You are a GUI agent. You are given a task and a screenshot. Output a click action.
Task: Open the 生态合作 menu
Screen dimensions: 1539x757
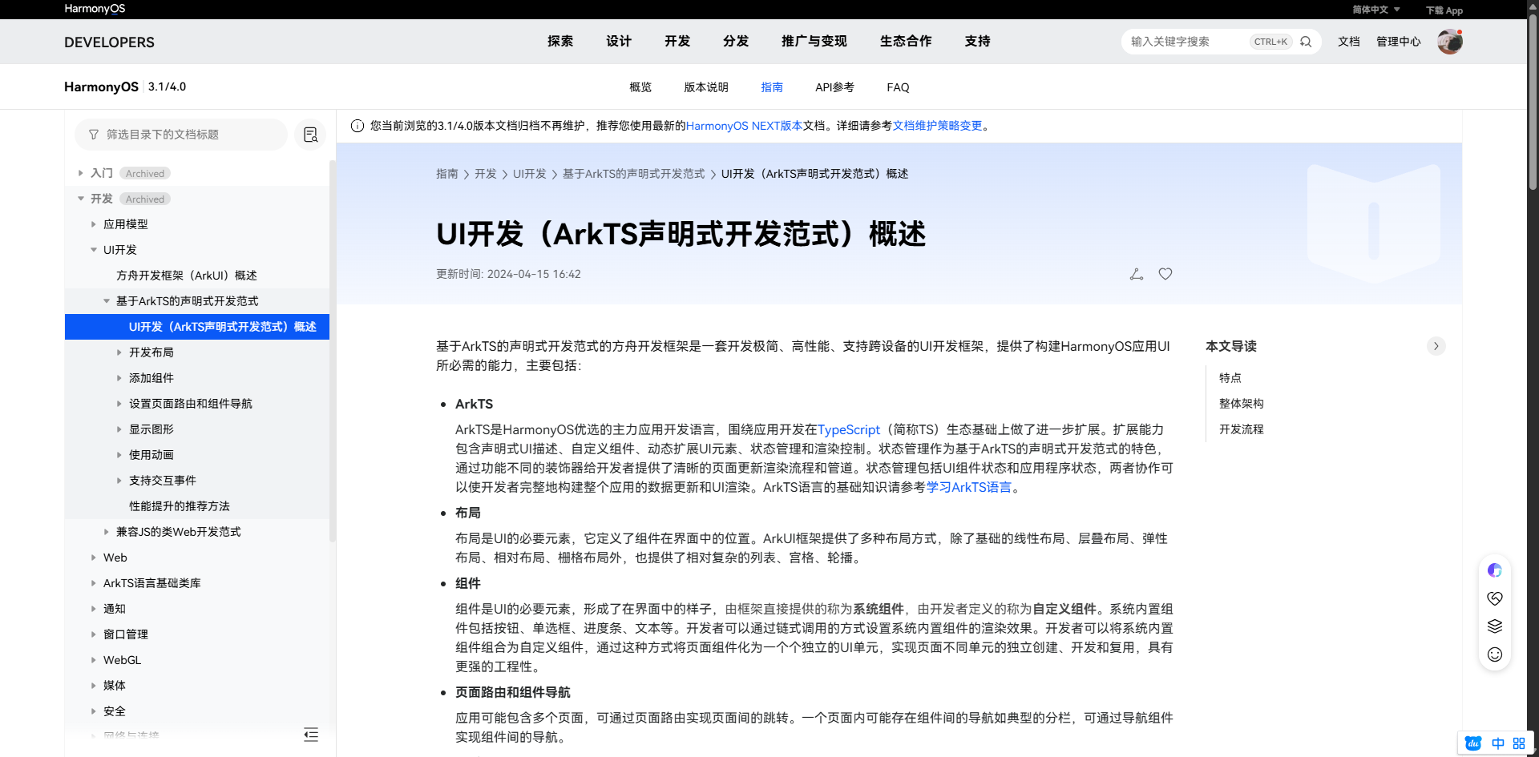pos(906,41)
